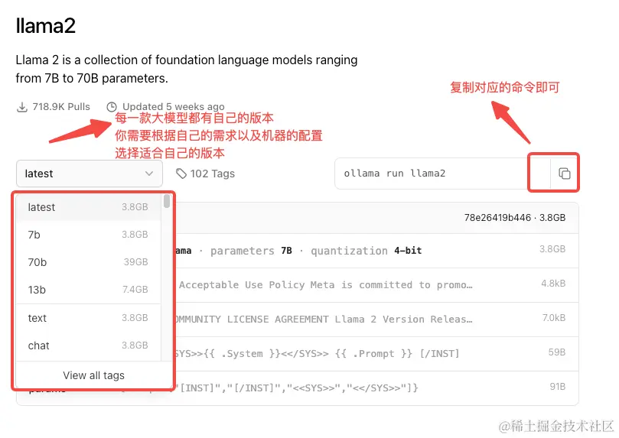619x438 pixels.
Task: Collapse the latest version dropdown
Action: [x=90, y=174]
